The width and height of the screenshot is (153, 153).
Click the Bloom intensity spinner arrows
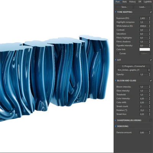(x=150, y=87)
